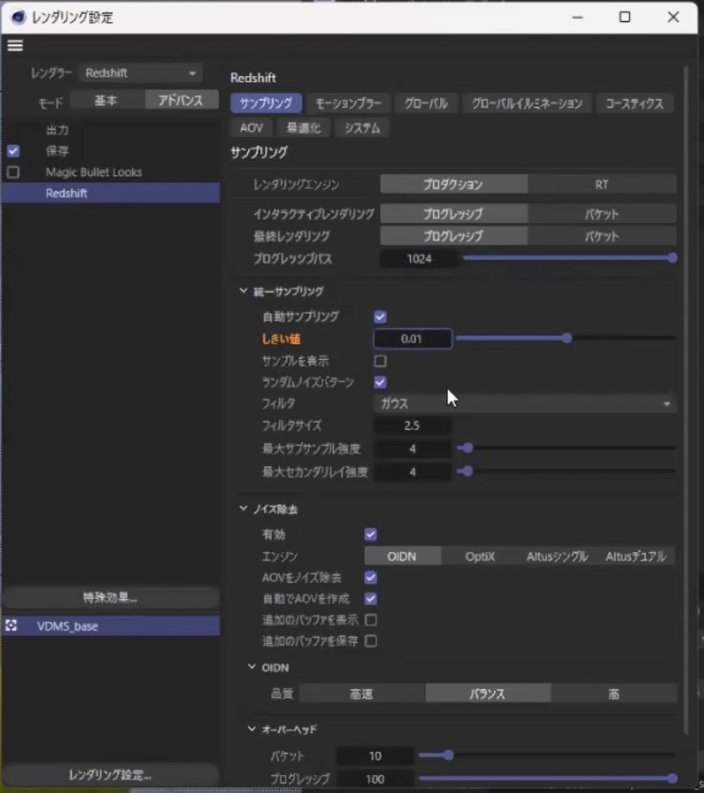The image size is (704, 793).
Task: Switch to the AOV tab
Action: 252,128
